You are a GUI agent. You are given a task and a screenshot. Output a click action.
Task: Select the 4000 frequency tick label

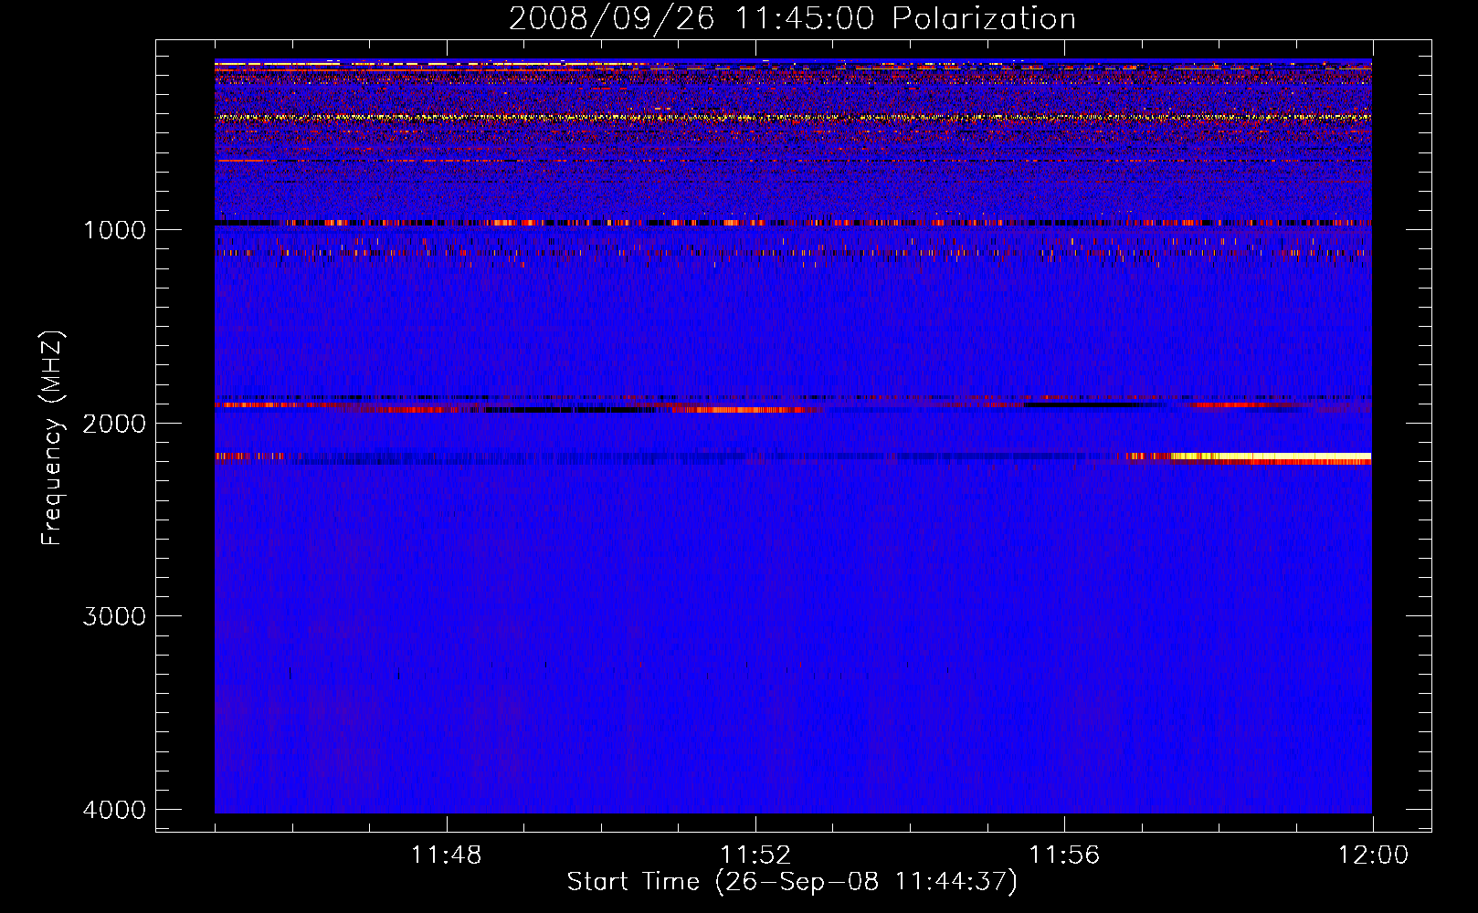pyautogui.click(x=114, y=810)
